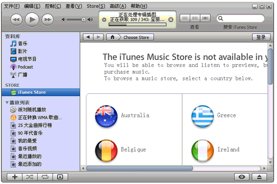Toggle repeat mode
Screen dimensions: 277x184
45,177
